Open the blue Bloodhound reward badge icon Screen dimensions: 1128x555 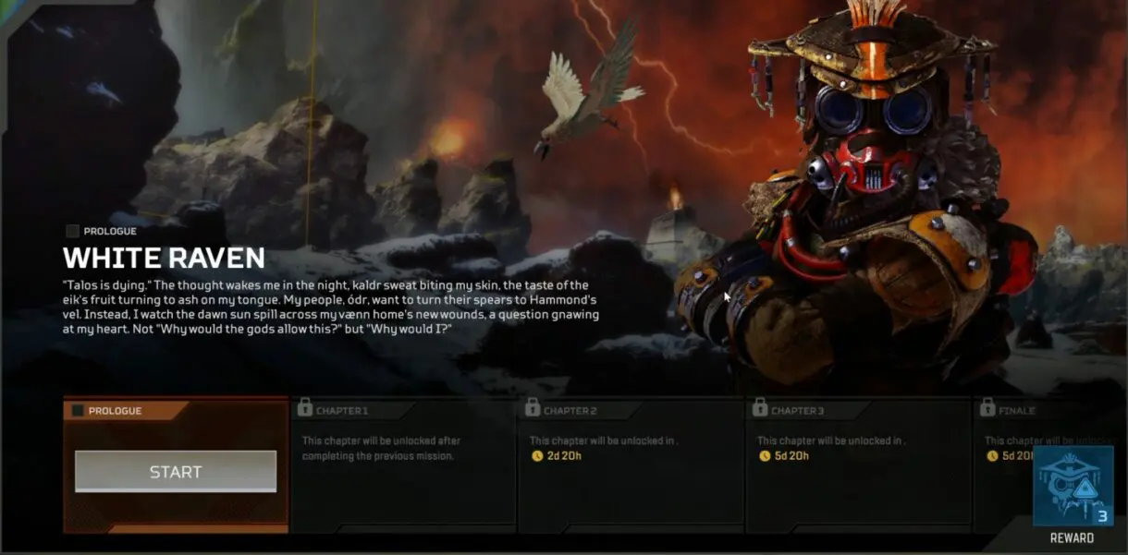[x=1072, y=486]
